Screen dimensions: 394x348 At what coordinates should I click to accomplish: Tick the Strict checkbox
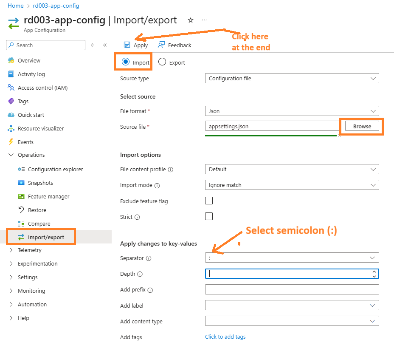pyautogui.click(x=209, y=216)
